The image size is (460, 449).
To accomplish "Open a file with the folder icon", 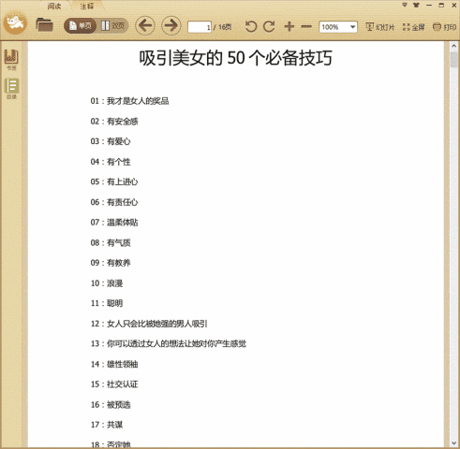I will (44, 25).
